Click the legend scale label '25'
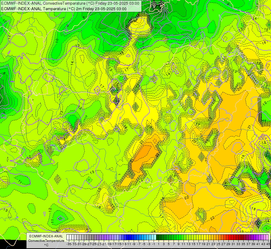This screenshot has width=271, height=249. (x=218, y=244)
